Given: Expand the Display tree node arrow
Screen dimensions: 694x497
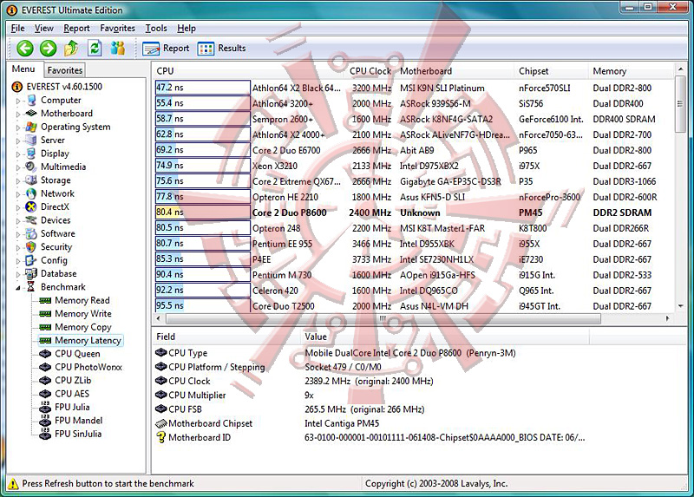Looking at the screenshot, I should (18, 154).
